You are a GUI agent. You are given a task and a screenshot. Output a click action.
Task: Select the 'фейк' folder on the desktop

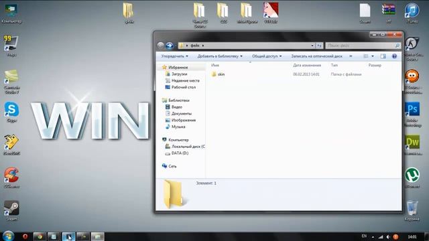click(129, 13)
